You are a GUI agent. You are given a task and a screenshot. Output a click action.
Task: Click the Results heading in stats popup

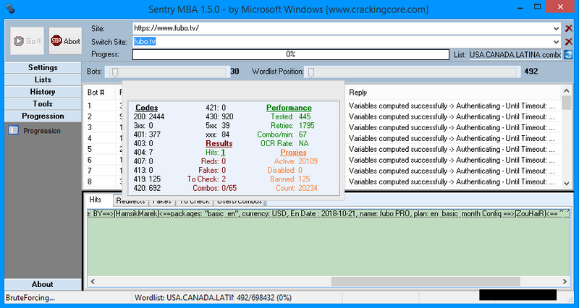pos(219,143)
